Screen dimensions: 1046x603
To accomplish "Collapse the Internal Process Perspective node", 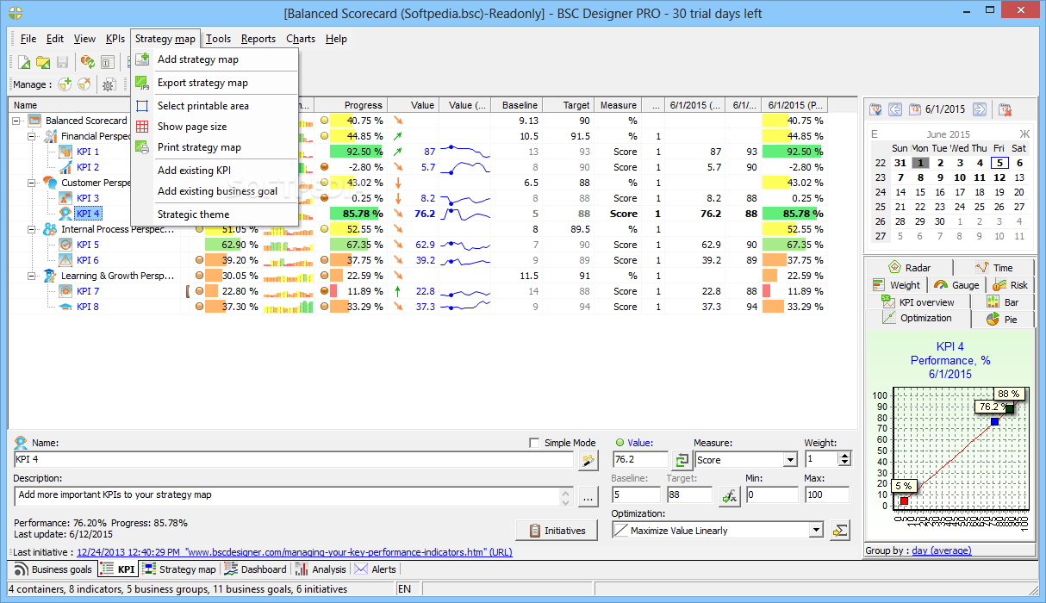I will click(32, 229).
